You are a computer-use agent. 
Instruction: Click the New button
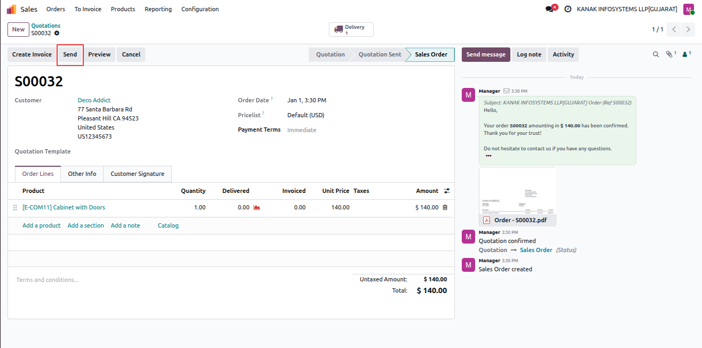click(19, 29)
